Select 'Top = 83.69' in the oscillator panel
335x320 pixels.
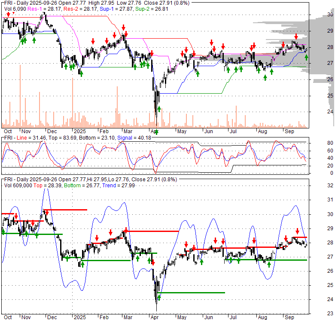pyautogui.click(x=62, y=138)
